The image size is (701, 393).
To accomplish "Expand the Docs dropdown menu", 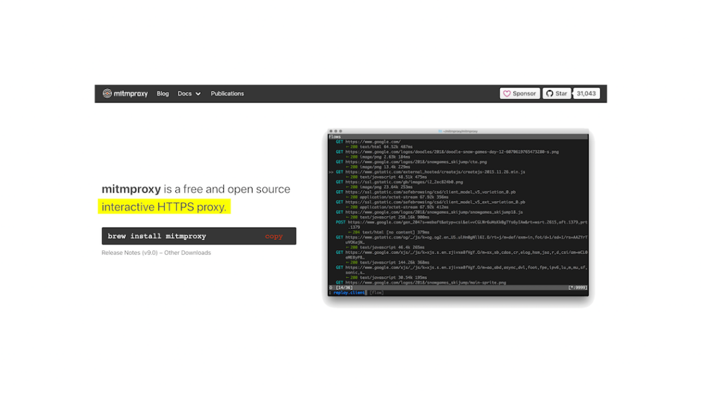I will point(189,94).
